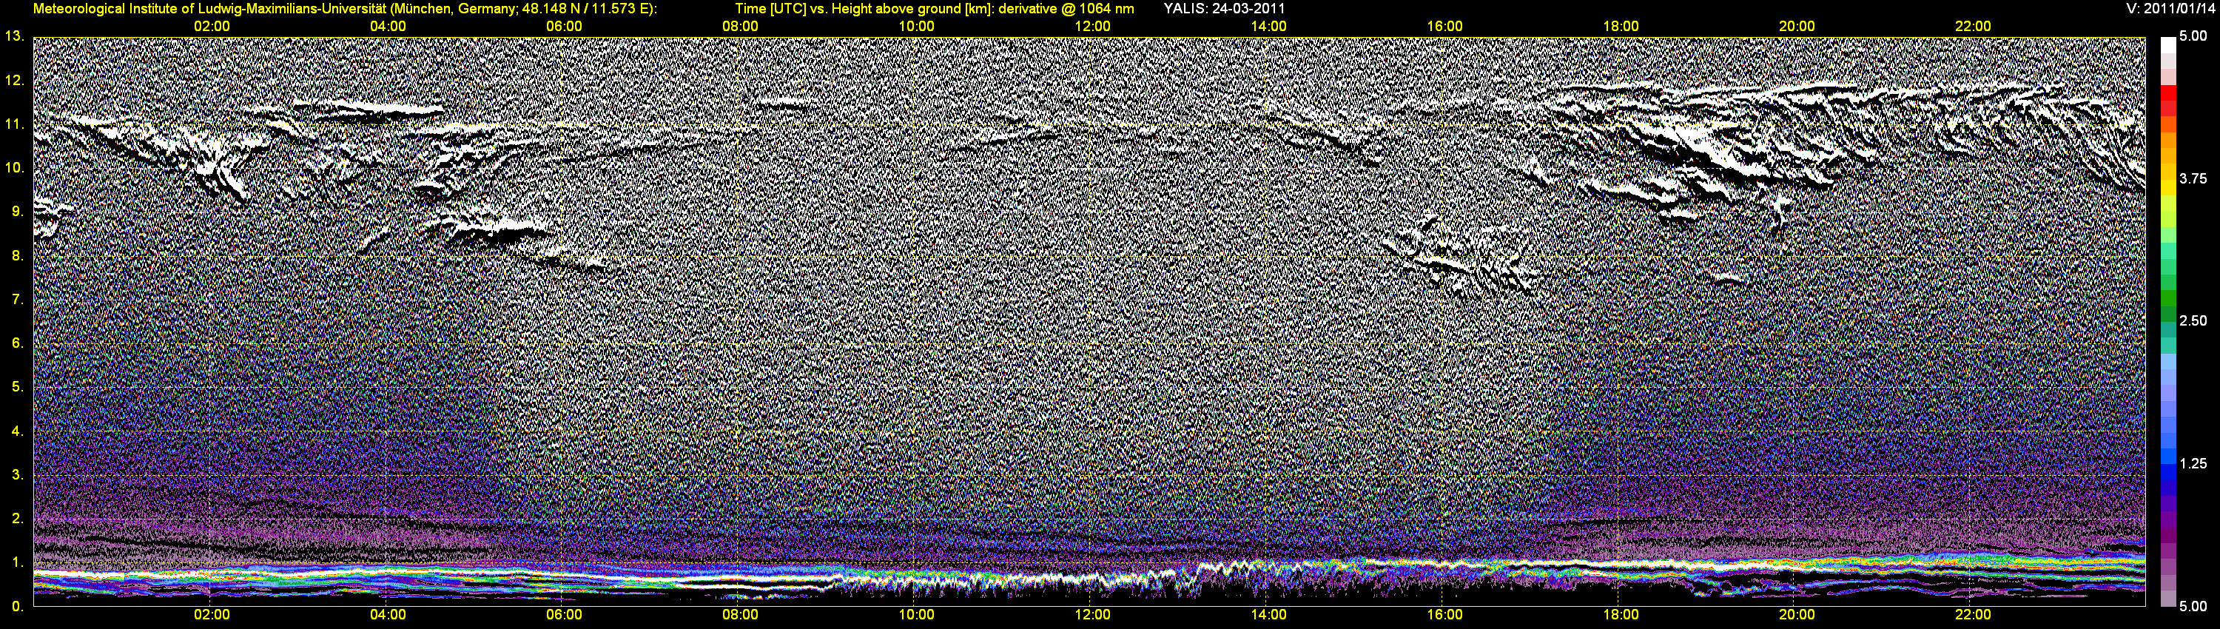Select the 04:00 tick on the top time axis

tap(388, 27)
